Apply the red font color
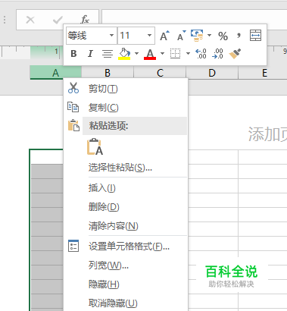 click(x=150, y=54)
